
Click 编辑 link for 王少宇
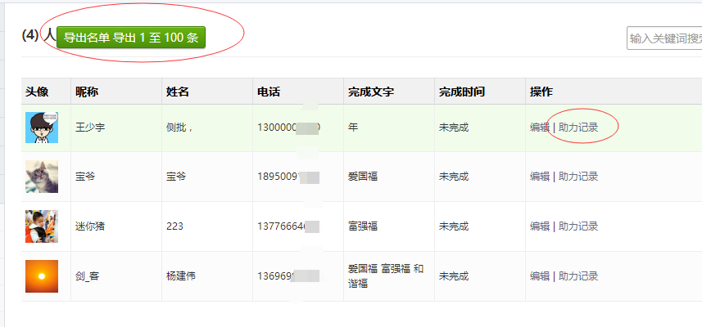tap(540, 128)
